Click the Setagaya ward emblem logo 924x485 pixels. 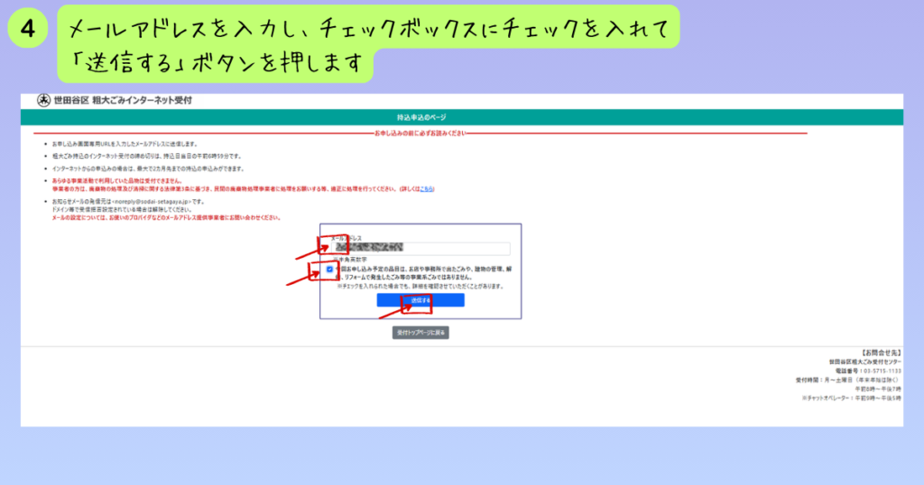[43, 101]
